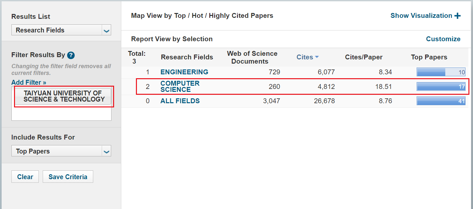Open the Results List dropdown arrow
Image resolution: width=473 pixels, height=209 pixels.
tap(106, 31)
